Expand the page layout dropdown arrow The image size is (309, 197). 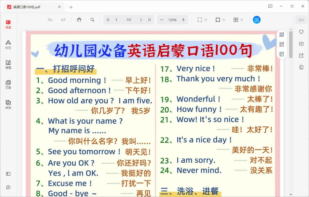tap(242, 20)
